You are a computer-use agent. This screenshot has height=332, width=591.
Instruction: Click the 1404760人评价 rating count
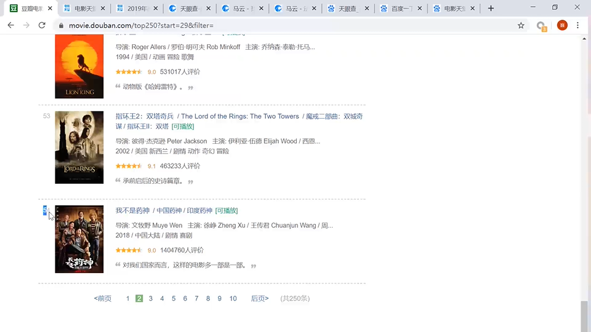[x=182, y=250]
